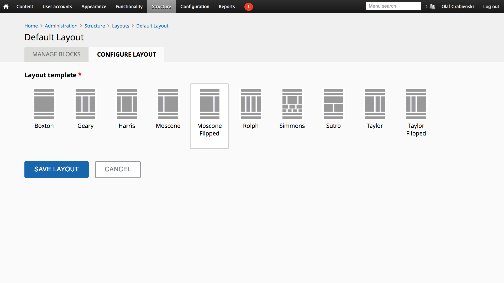
Task: Select the Boxton layout template icon
Action: tap(44, 104)
